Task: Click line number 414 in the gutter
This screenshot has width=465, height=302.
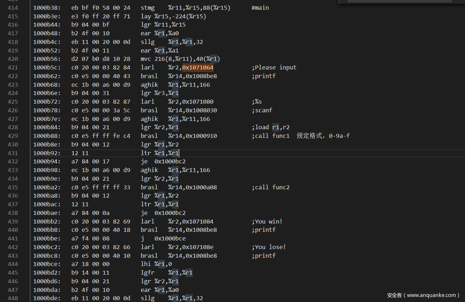Action: [13, 8]
